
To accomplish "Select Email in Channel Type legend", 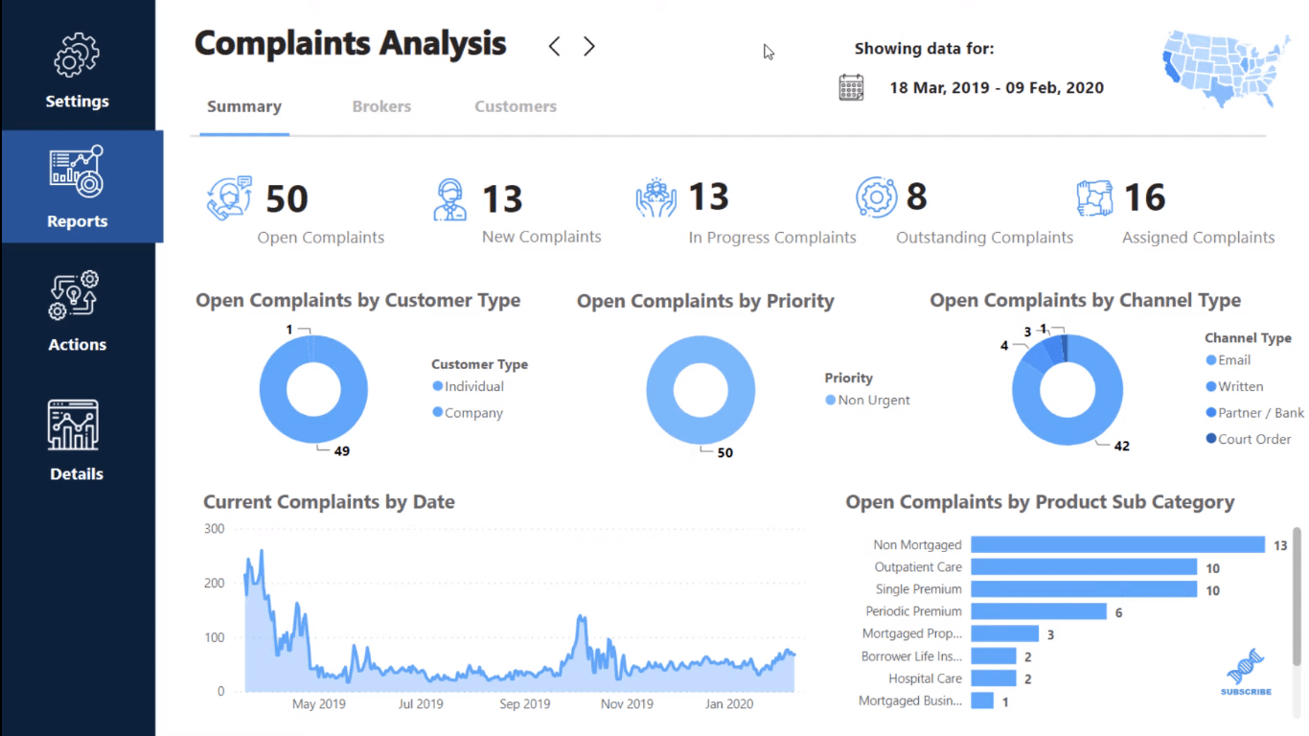I will click(x=1228, y=360).
